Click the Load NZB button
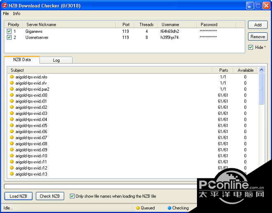272x213 pixels. point(19,196)
